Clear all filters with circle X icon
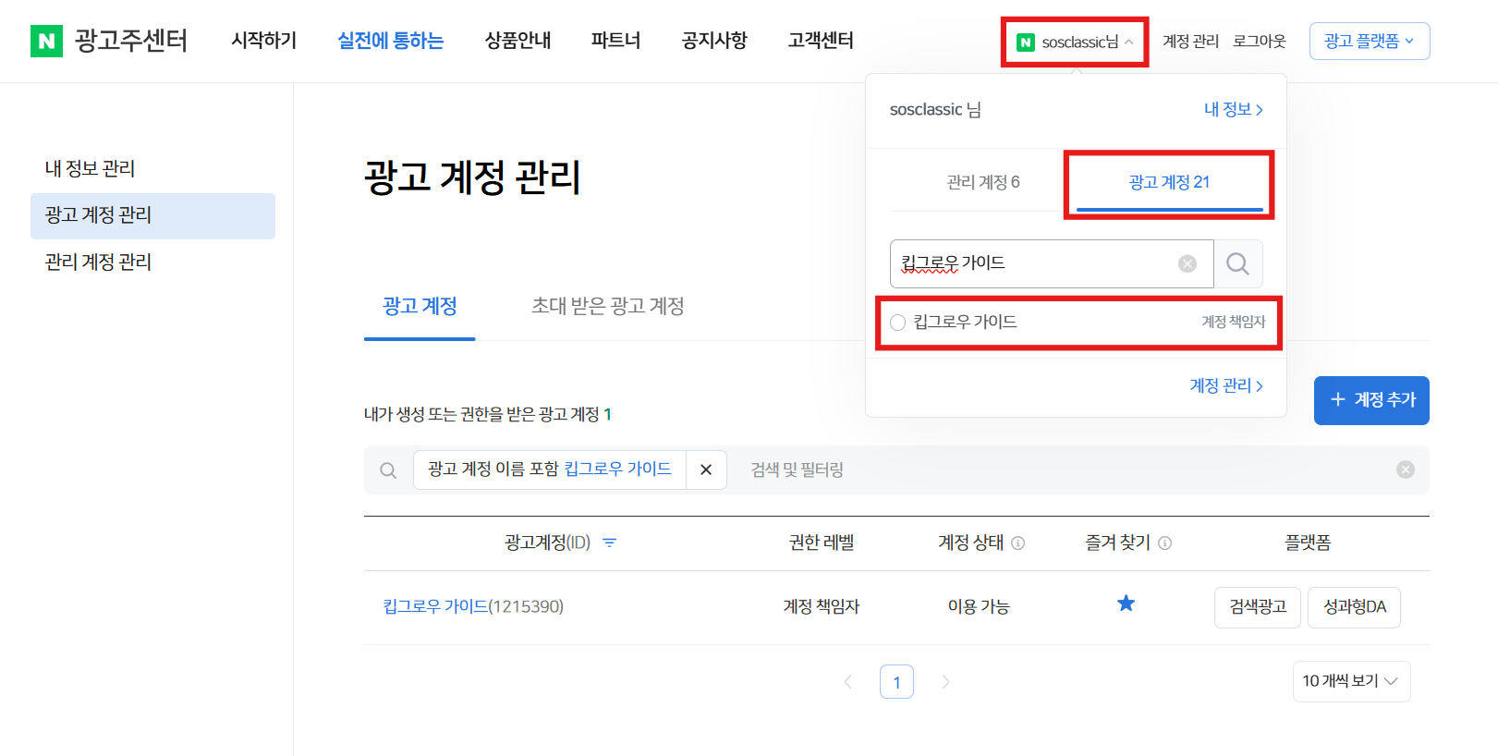 (1406, 469)
